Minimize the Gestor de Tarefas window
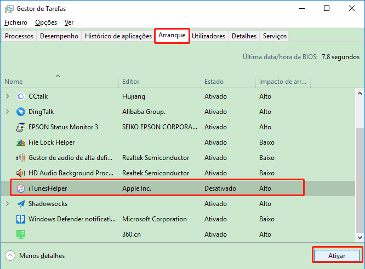The height and width of the screenshot is (269, 365). (302, 9)
